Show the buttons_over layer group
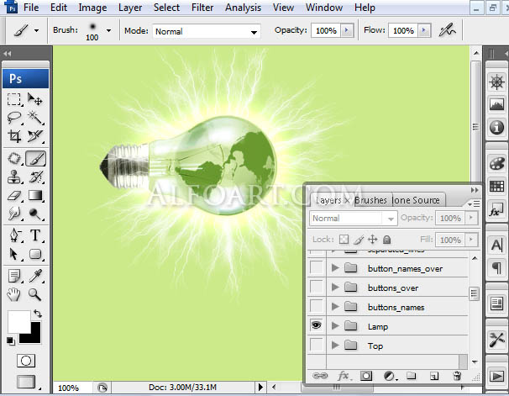 click(317, 287)
